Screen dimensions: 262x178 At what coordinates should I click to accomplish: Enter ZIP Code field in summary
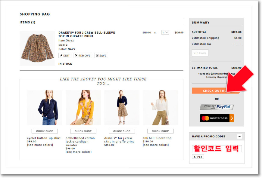pos(200,53)
